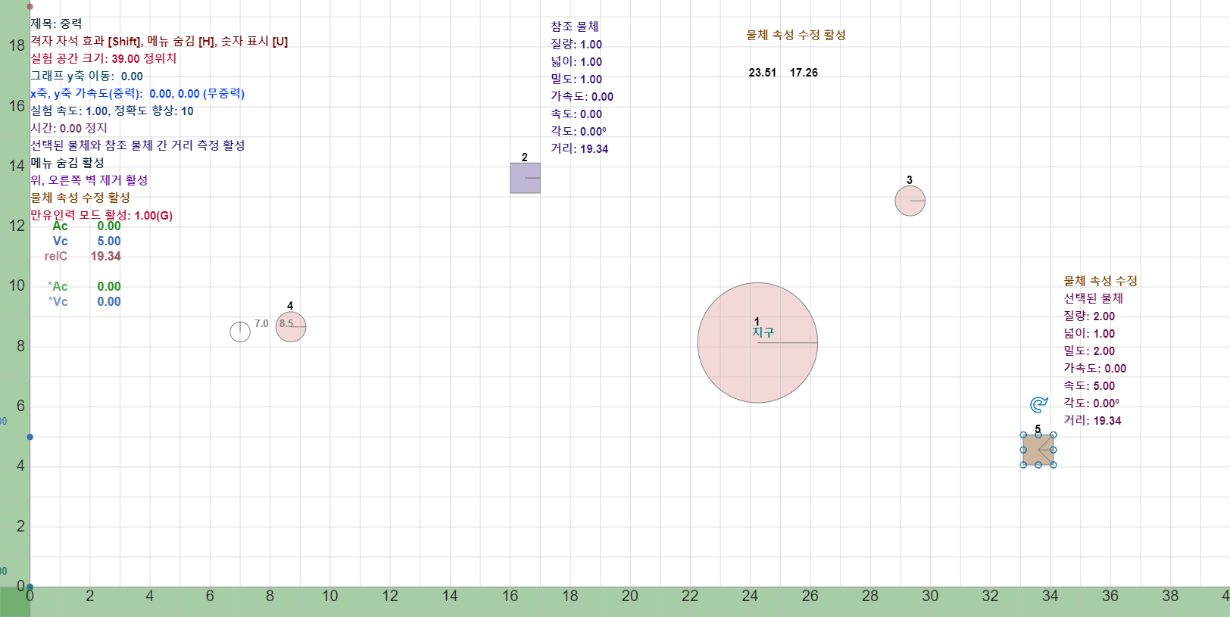Screen dimensions: 1230x617
Task: Click 속도: 5.00 of the selected object
Action: pyautogui.click(x=1089, y=385)
